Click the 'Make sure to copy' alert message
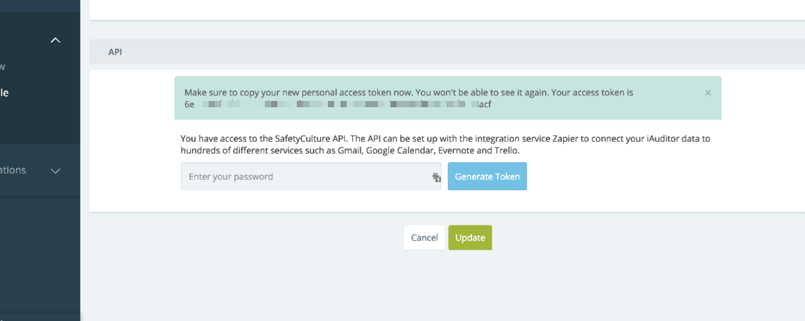Screen dimensions: 805x321 (x=409, y=93)
